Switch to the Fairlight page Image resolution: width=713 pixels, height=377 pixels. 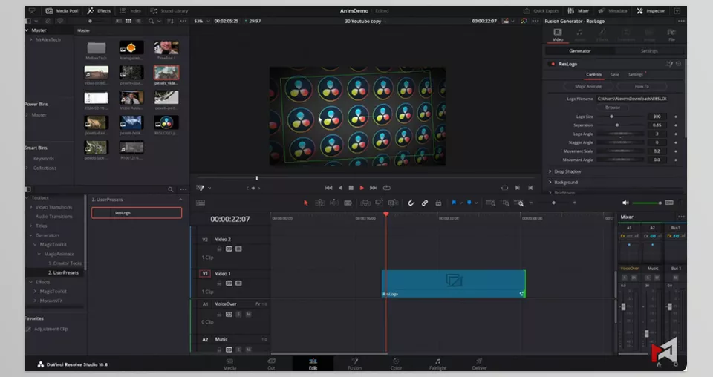point(438,364)
